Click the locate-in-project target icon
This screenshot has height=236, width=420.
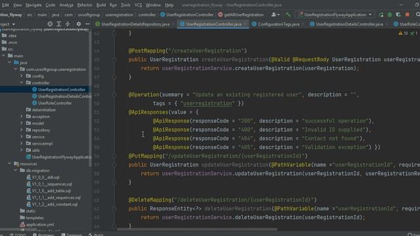[50, 24]
